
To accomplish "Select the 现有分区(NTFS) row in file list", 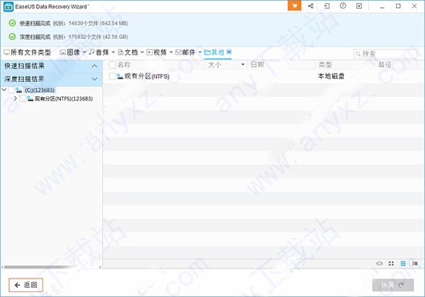I will [x=263, y=76].
